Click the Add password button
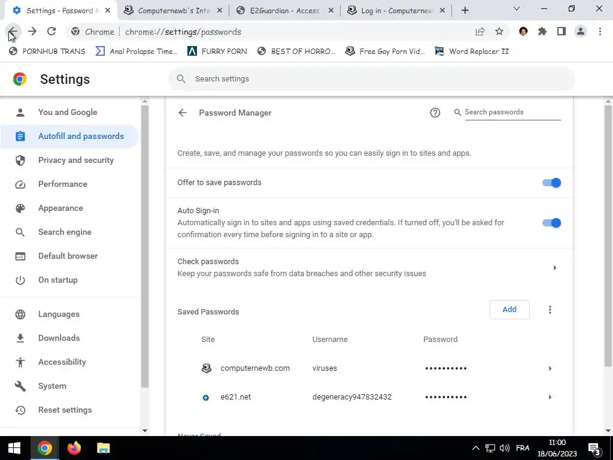 pos(509,310)
